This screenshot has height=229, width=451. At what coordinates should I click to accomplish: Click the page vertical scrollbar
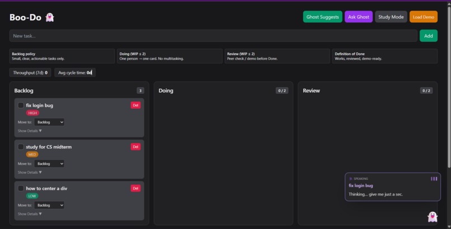(449, 86)
